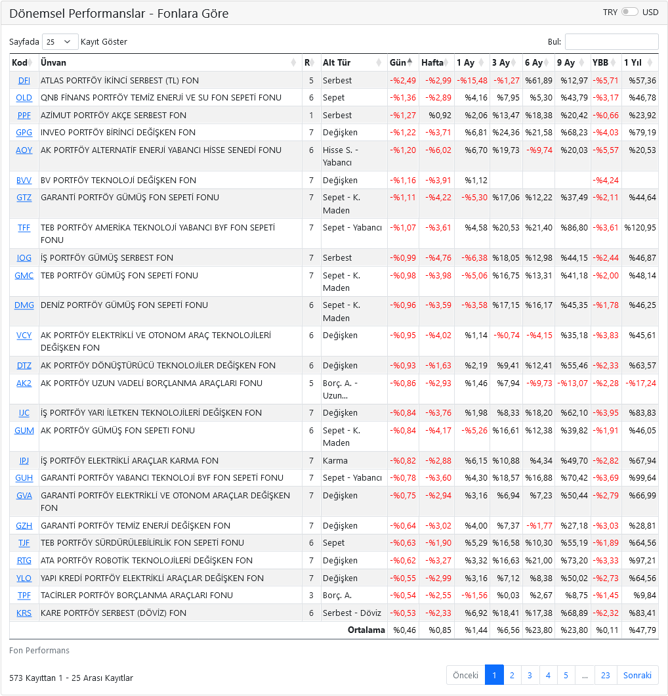Select -%15,48 one-month value for DFI
The height and width of the screenshot is (696, 668).
click(x=472, y=81)
